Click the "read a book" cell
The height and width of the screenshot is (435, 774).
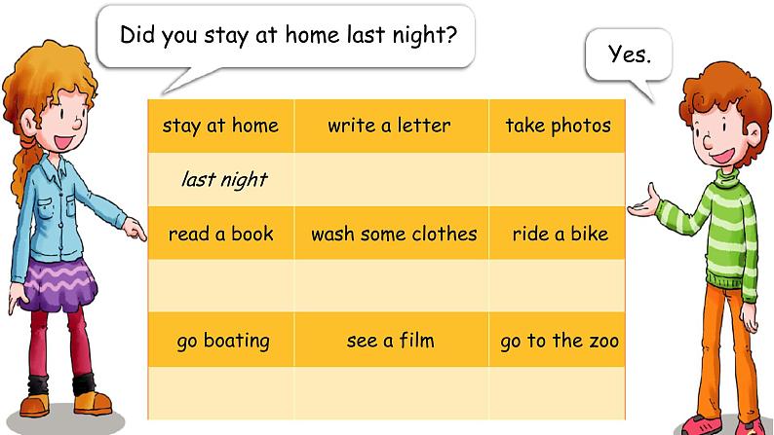tap(220, 234)
